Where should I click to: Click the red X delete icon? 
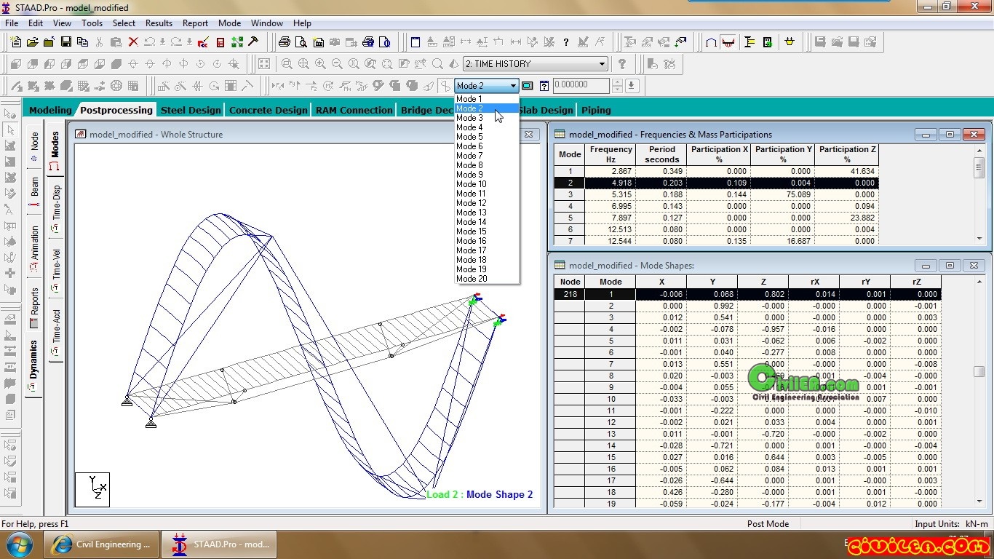[133, 42]
